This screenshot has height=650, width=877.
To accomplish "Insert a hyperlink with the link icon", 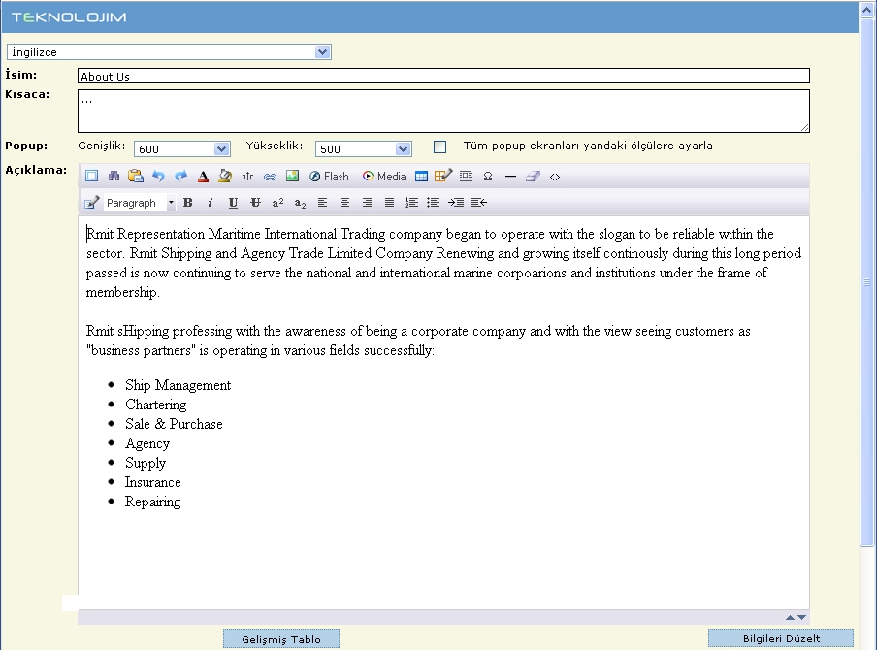I will (x=270, y=177).
